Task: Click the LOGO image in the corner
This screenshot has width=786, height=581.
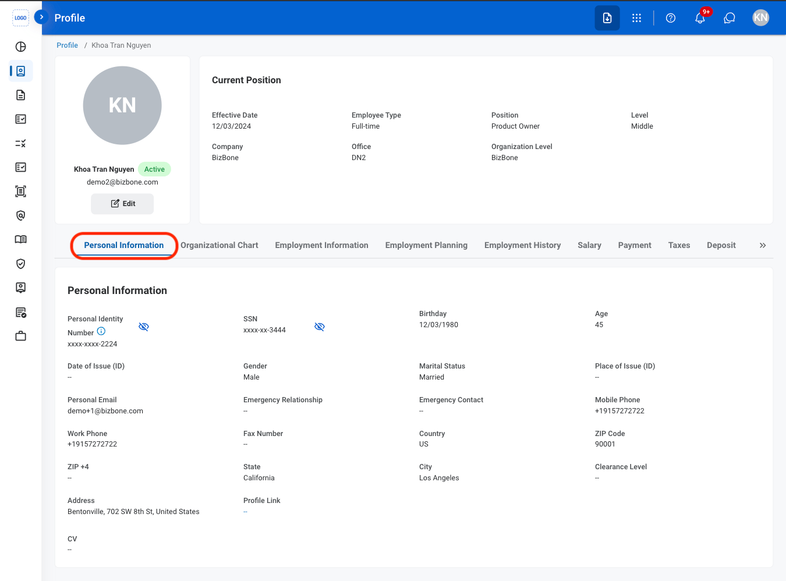Action: click(x=21, y=18)
